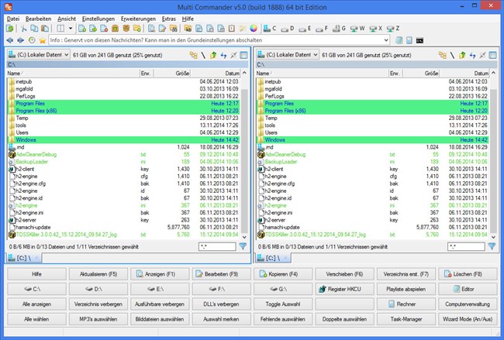Click the blue Back arrow icon
Screen dimensions: 504x340
(x=10, y=40)
